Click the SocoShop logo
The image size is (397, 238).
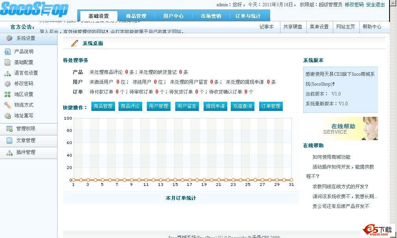[34, 9]
